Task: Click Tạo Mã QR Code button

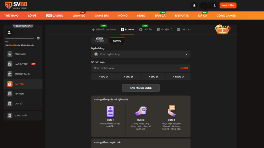Action: 141,88
